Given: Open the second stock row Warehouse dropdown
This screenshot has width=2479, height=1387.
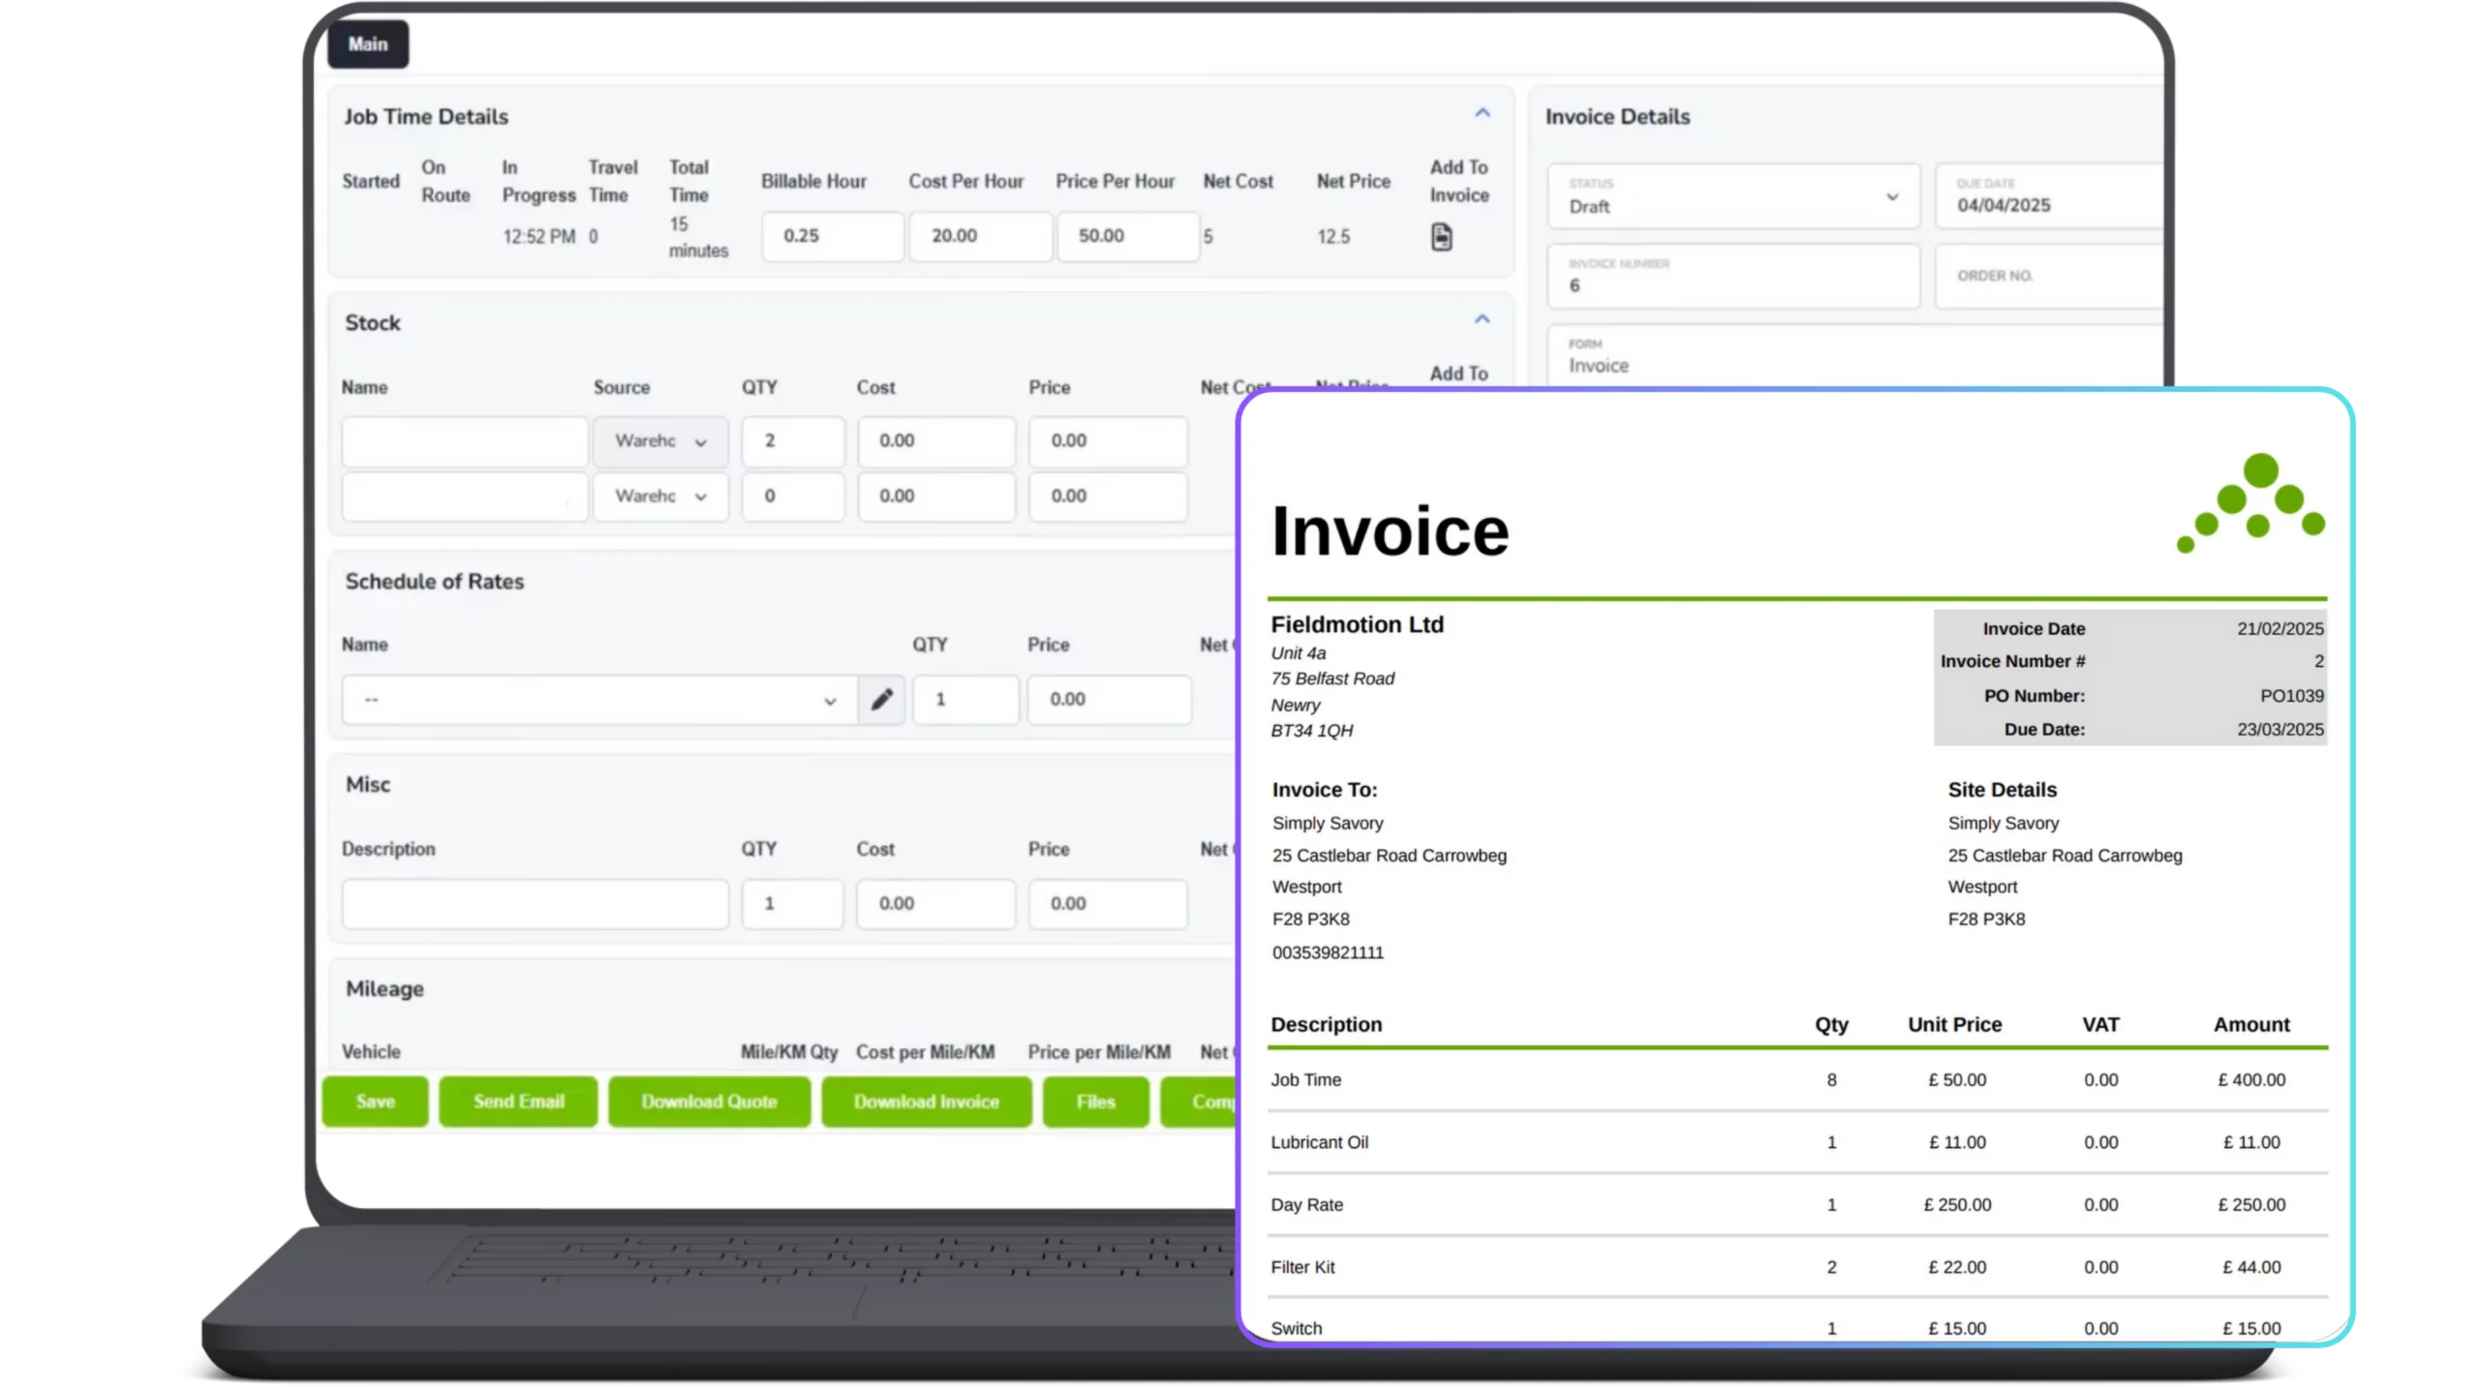Looking at the screenshot, I should [659, 497].
